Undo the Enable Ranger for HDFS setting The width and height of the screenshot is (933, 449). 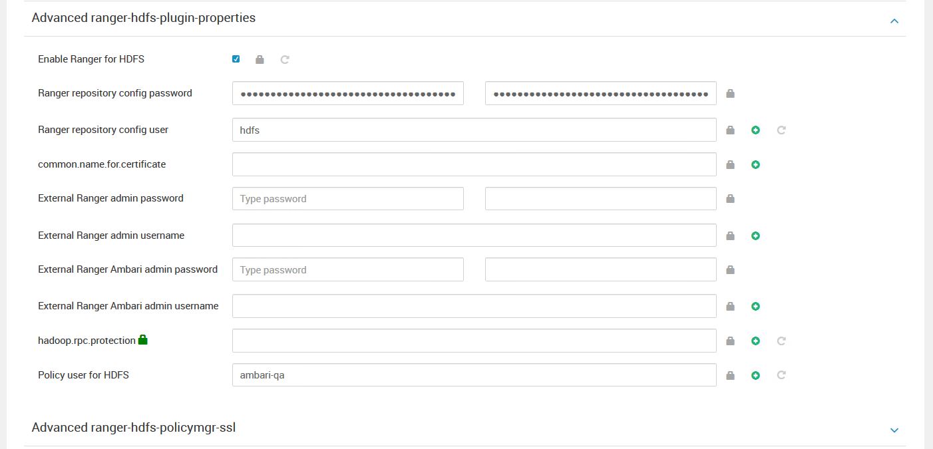(285, 59)
